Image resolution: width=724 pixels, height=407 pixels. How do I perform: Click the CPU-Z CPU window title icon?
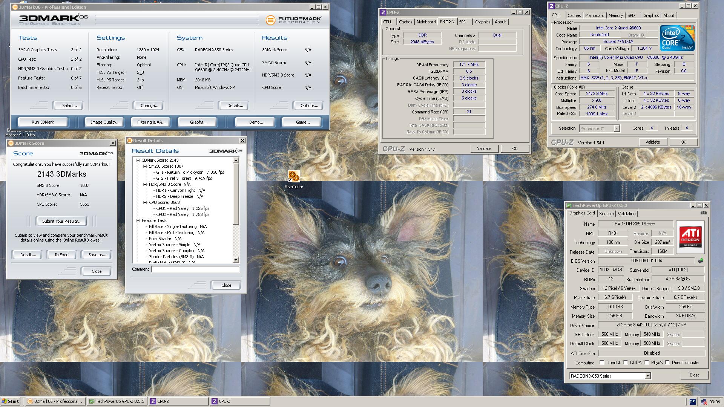(552, 6)
